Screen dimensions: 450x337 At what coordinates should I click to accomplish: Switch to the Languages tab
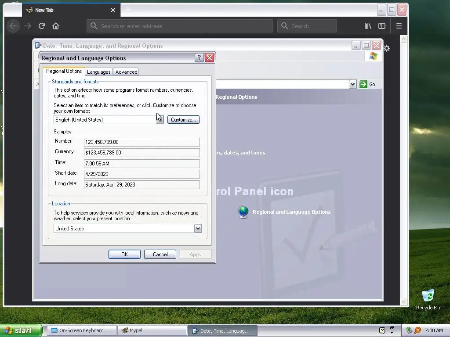coord(99,72)
